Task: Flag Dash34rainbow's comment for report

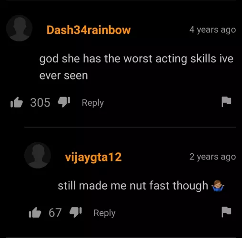Action: coord(226,102)
